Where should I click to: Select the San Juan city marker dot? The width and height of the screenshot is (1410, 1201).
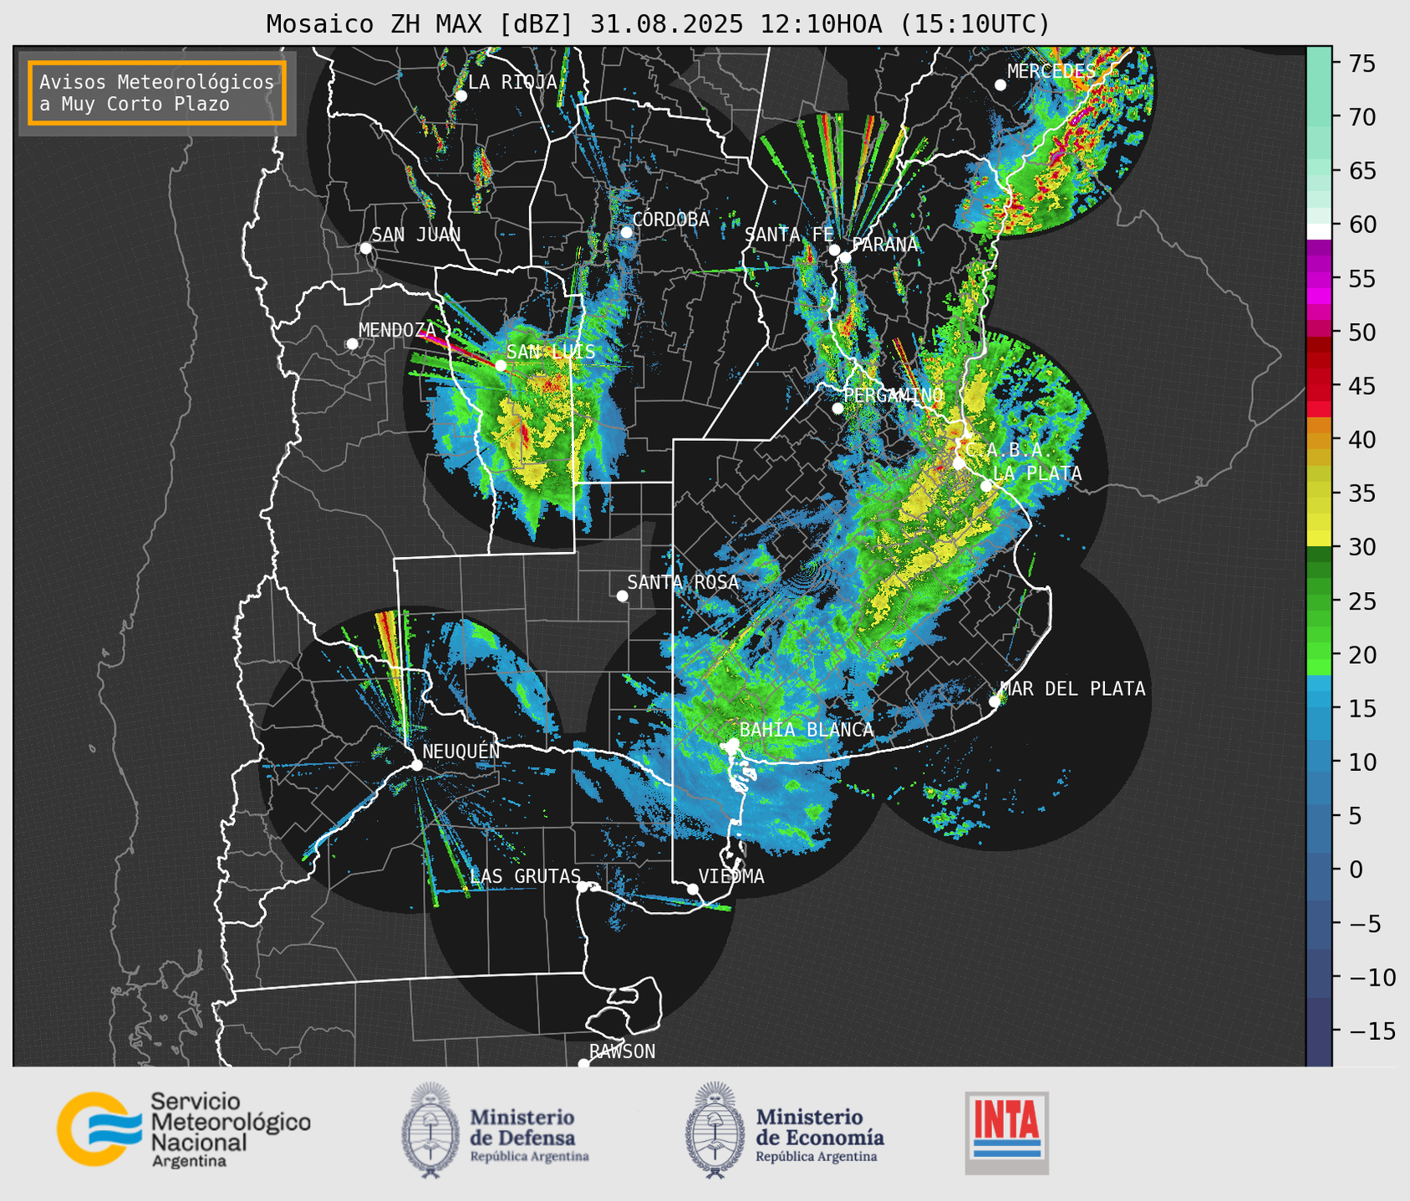coord(365,248)
